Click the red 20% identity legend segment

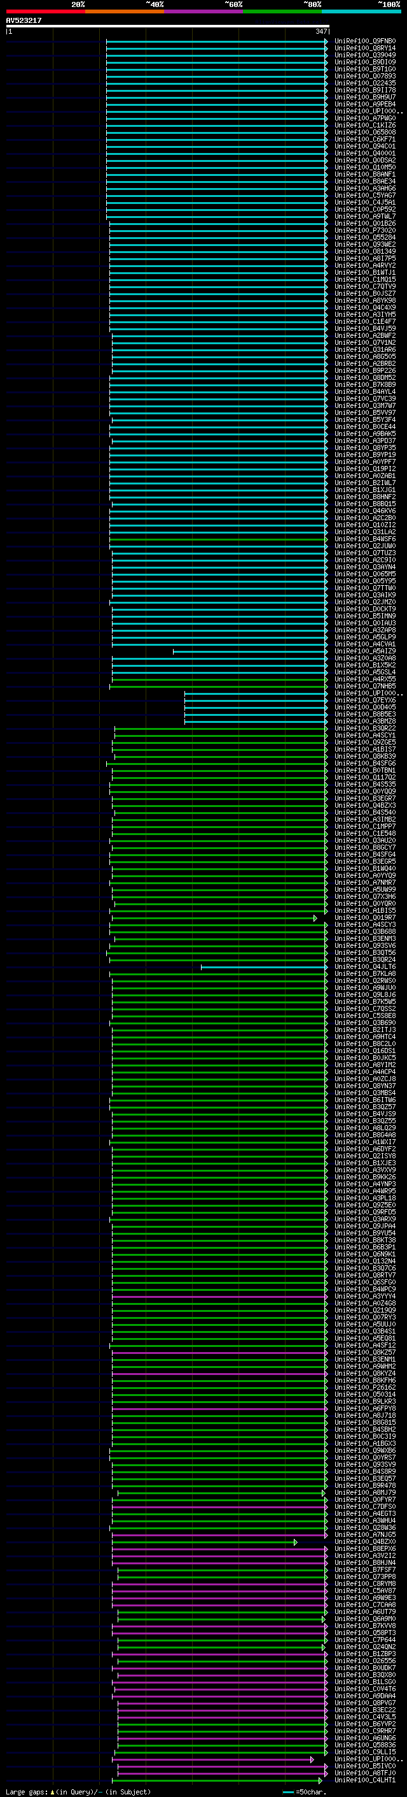(x=45, y=11)
